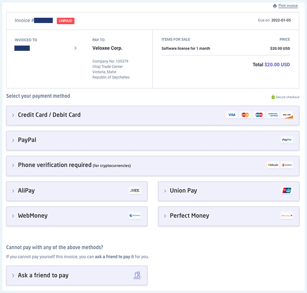This screenshot has width=307, height=293.
Task: Click the Monero logo badge
Action: click(x=287, y=165)
